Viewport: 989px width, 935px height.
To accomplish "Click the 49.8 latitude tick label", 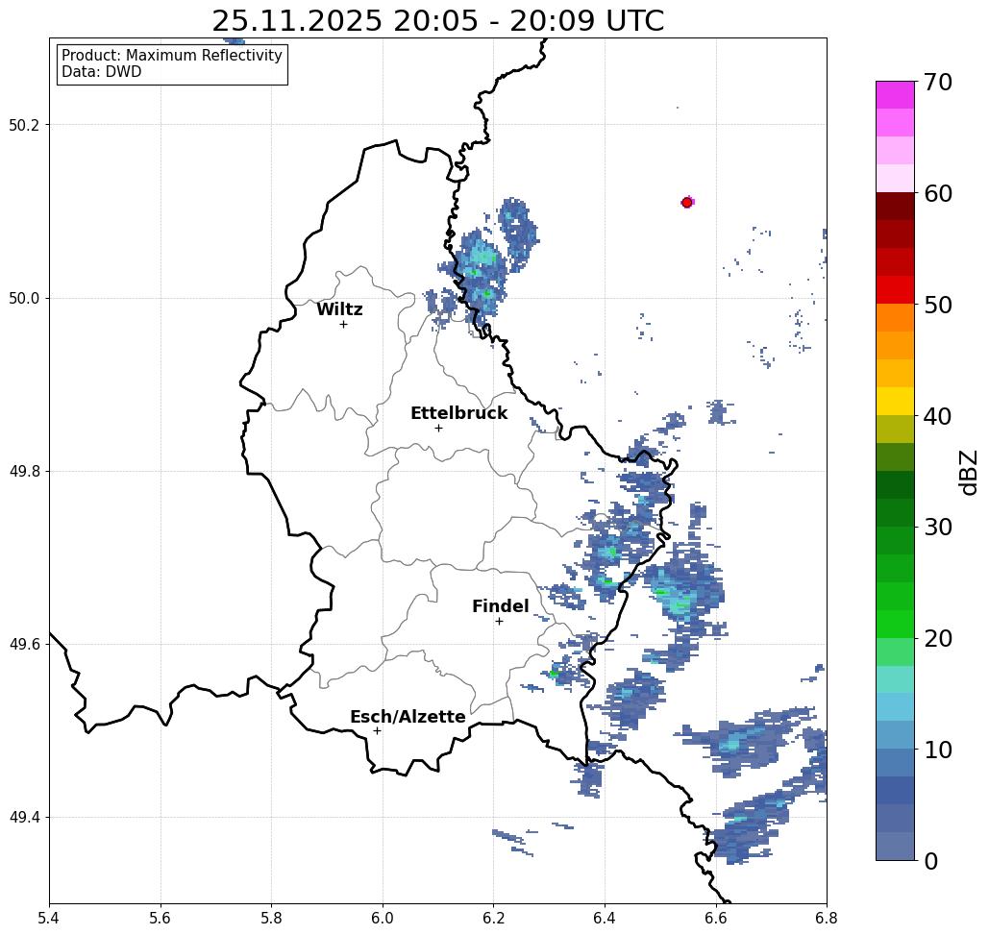I will [24, 472].
